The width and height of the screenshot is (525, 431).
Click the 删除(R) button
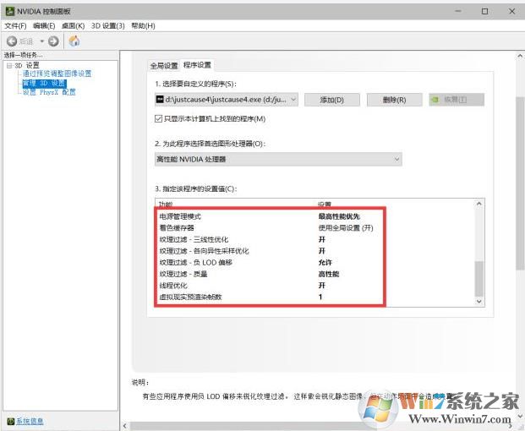pyautogui.click(x=394, y=100)
